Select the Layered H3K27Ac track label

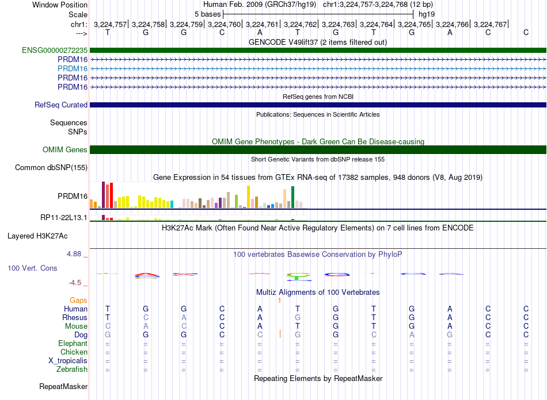coord(37,236)
